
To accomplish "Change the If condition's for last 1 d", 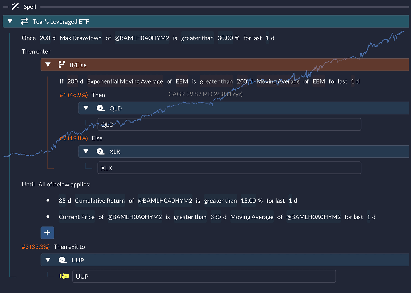I will [353, 81].
